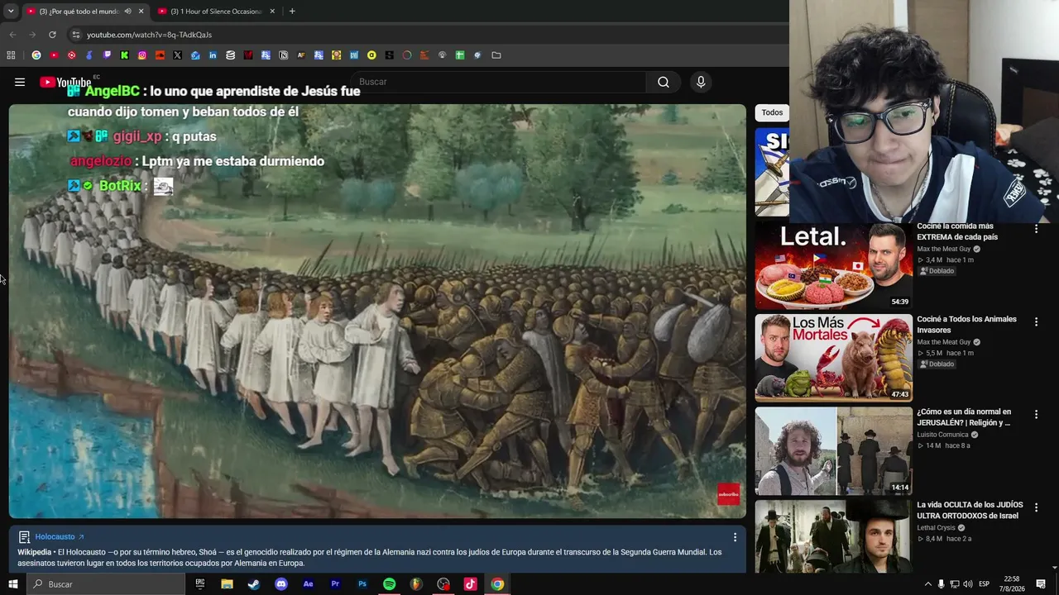Open the Instagram bookmark icon
The height and width of the screenshot is (595, 1059).
[142, 55]
